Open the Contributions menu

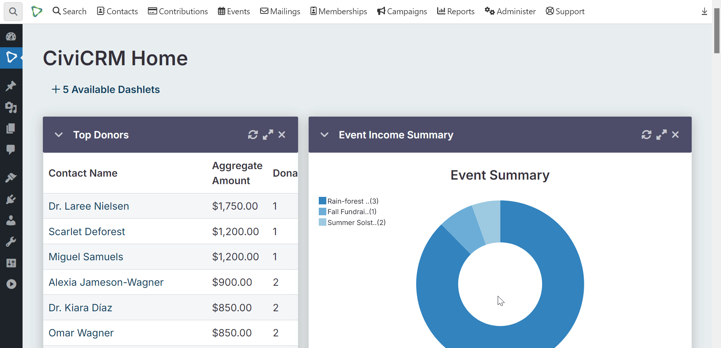(178, 11)
